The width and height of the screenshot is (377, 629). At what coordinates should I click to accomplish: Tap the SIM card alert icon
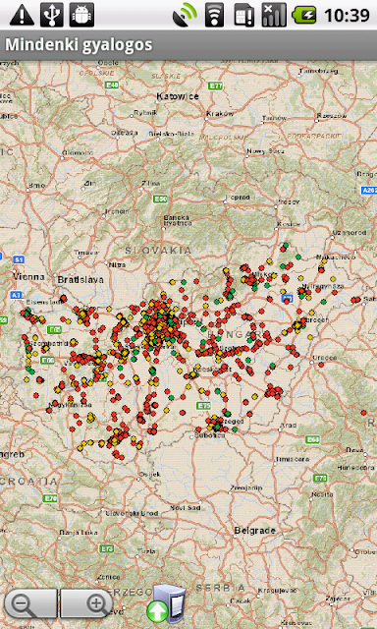pos(244,15)
